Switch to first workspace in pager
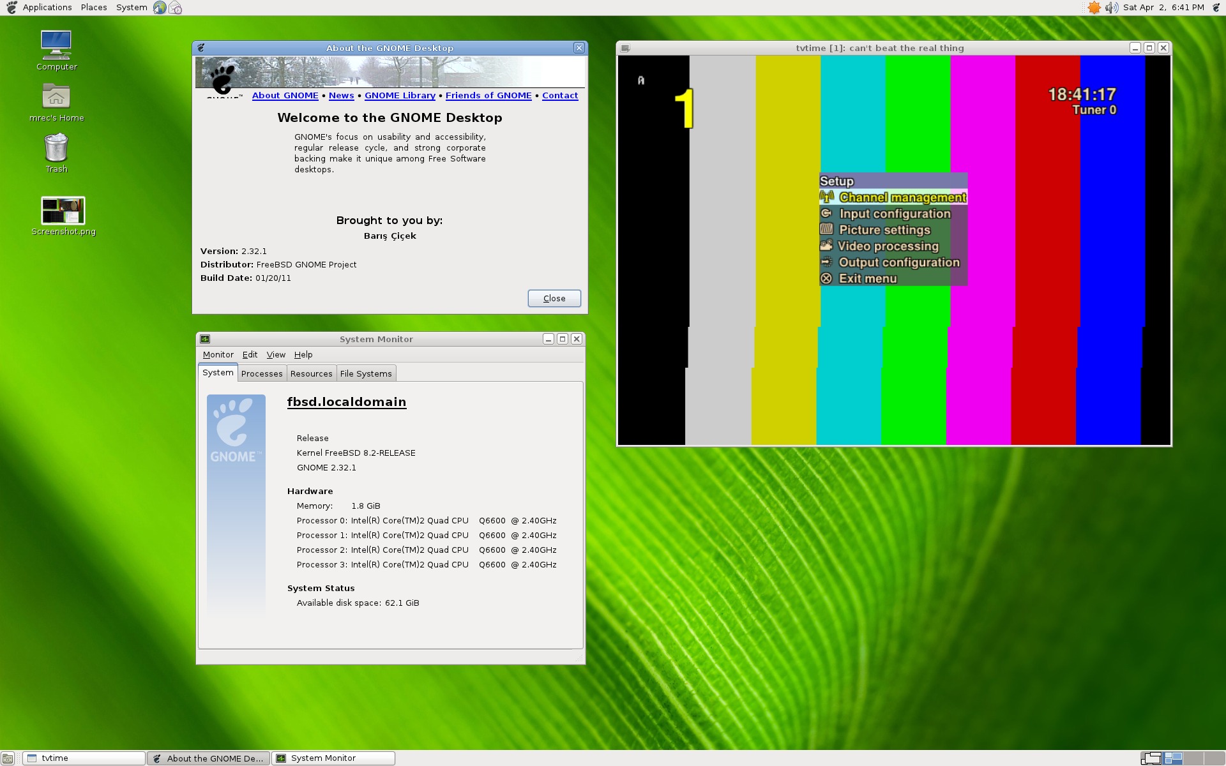The height and width of the screenshot is (766, 1226). [1151, 758]
